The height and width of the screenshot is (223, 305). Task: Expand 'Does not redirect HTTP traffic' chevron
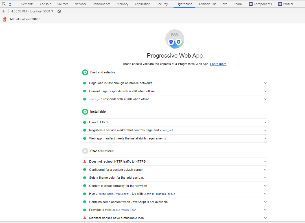[265, 161]
